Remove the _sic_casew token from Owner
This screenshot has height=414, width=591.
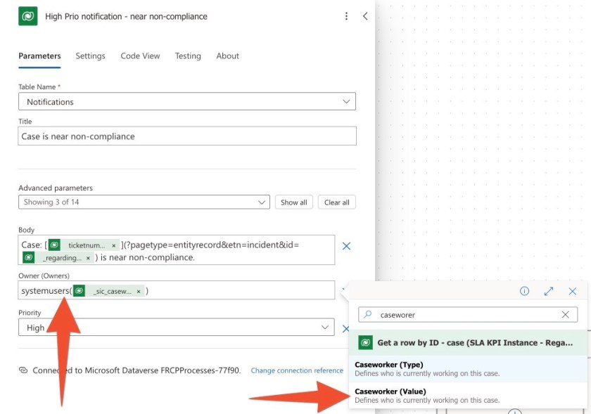coord(139,292)
